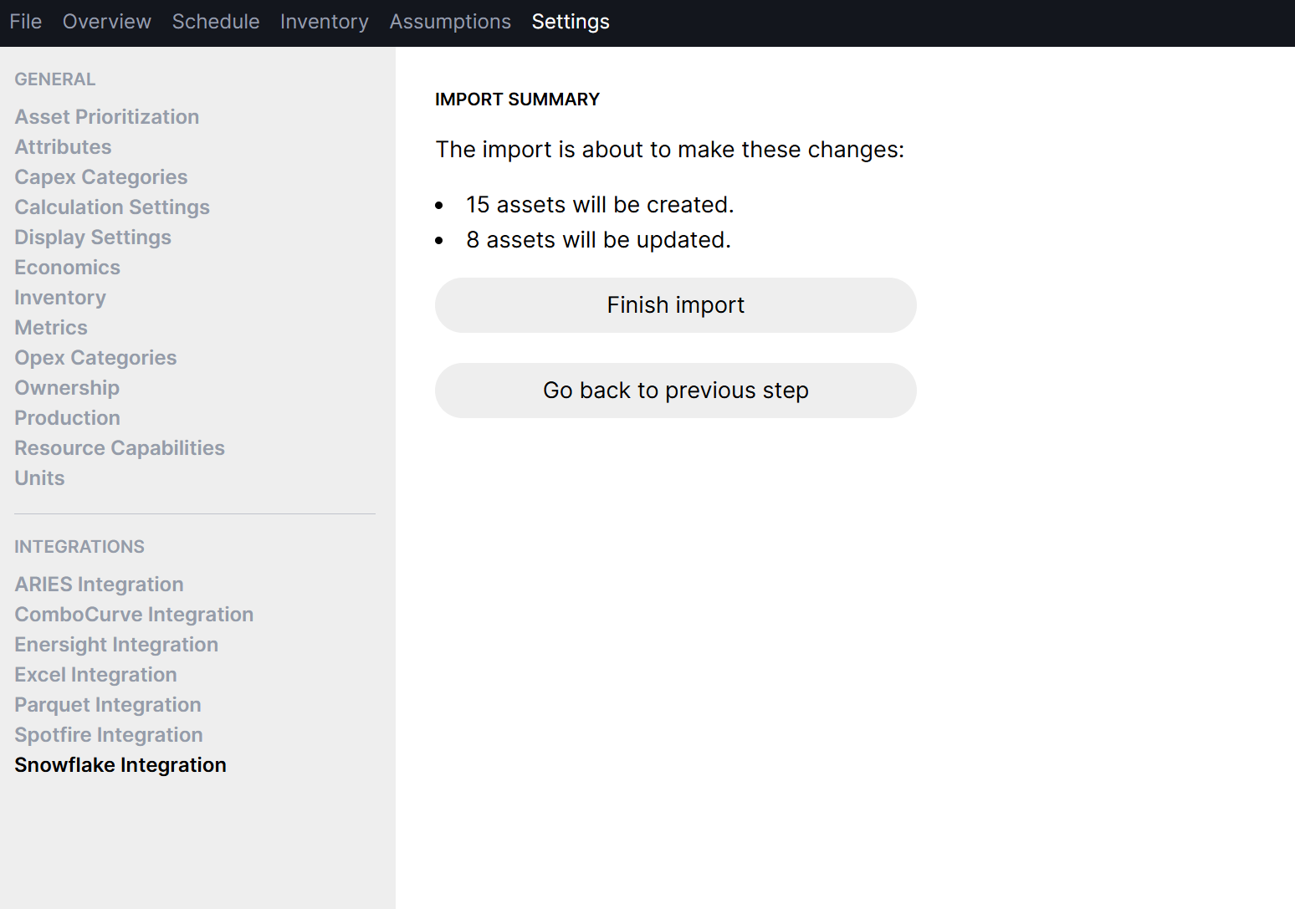The image size is (1295, 909).
Task: Open Excel Integration settings
Action: coord(95,675)
